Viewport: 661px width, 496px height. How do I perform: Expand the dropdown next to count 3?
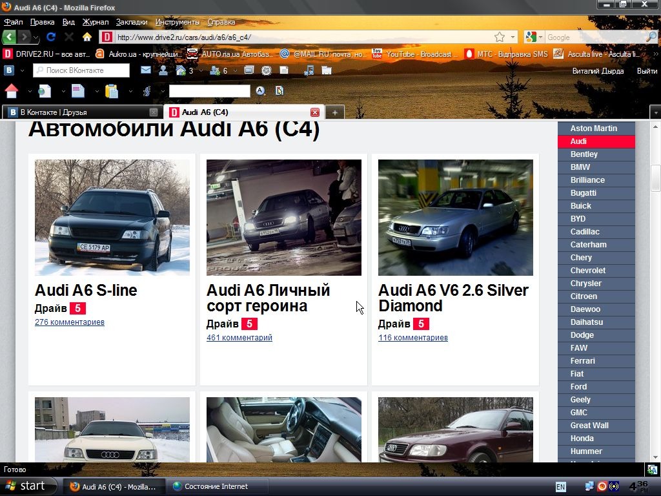(x=201, y=71)
